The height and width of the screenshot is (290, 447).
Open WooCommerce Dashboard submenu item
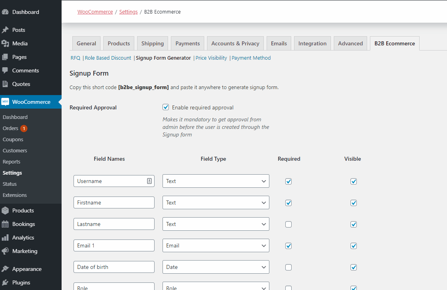[15, 117]
